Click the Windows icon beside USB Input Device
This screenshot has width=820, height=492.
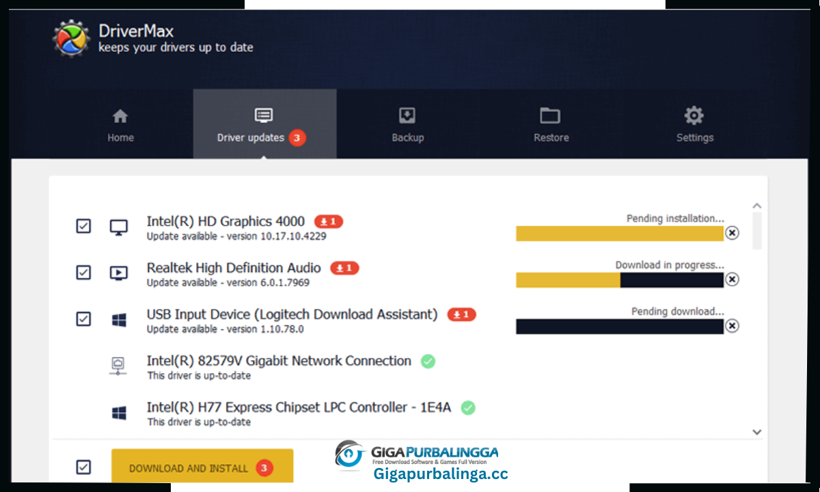coord(119,320)
